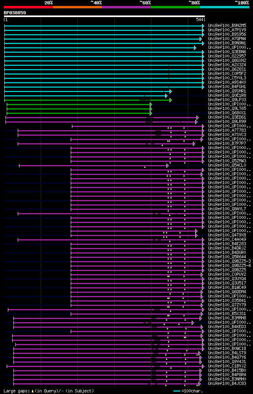Click the UniRef100_Q54CL0 entry
Image resolution: width=253 pixels, height=394 pixels.
(227, 165)
